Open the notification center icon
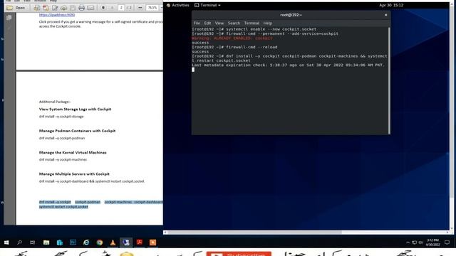This screenshot has height=256, width=456. pyautogui.click(x=447, y=242)
